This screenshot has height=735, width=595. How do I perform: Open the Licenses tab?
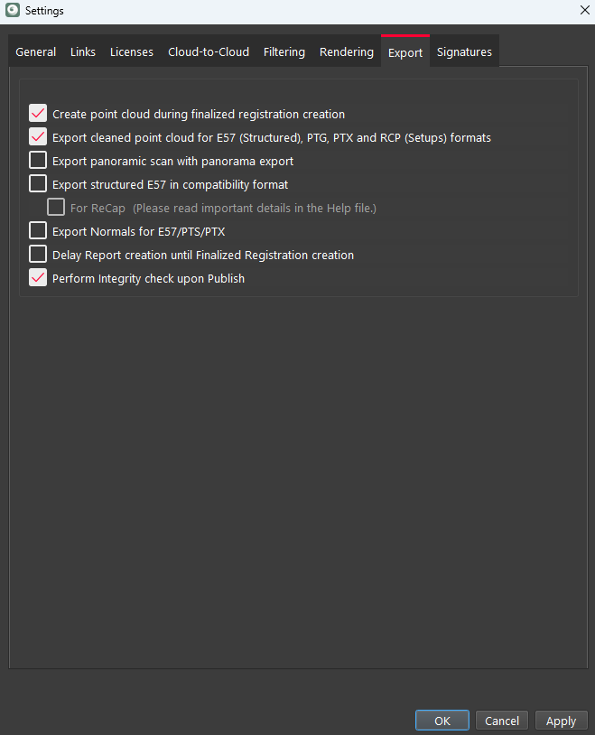coord(132,52)
